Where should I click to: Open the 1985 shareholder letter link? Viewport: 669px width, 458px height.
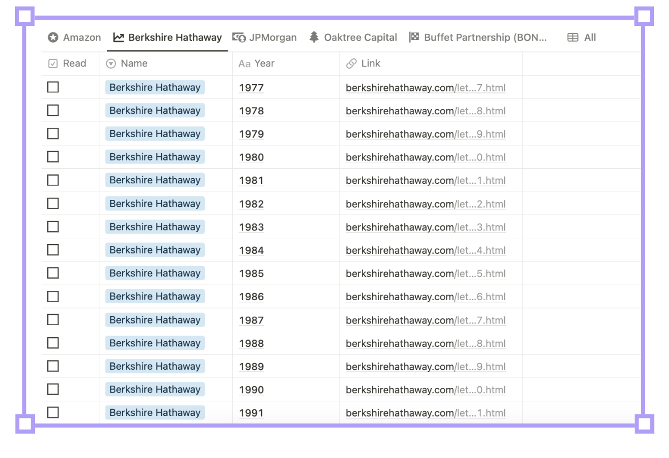[426, 274]
